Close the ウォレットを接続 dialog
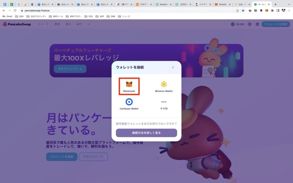293x183 pixels. 173,67
